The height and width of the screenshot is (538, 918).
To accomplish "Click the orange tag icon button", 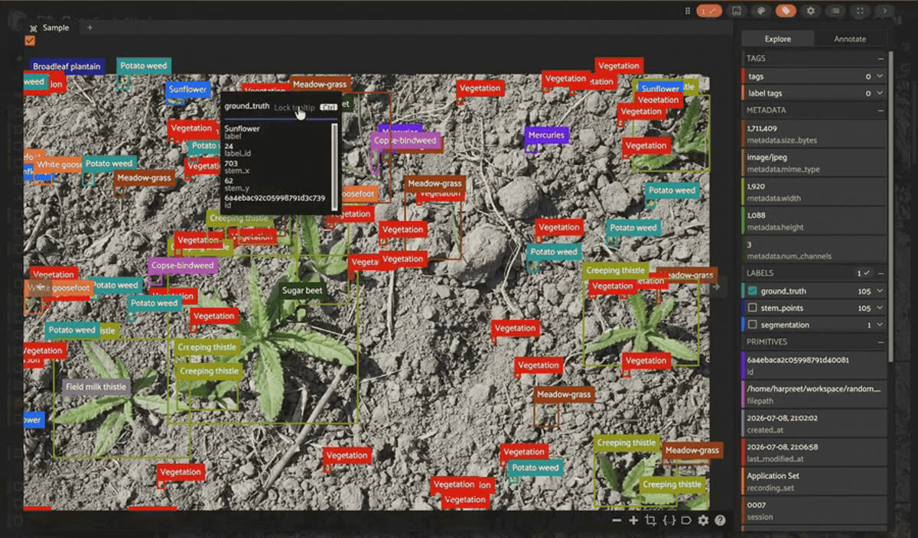I will [x=786, y=11].
